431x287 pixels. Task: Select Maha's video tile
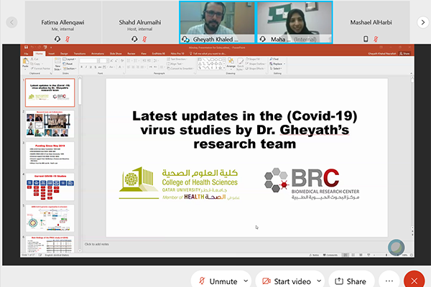(294, 22)
